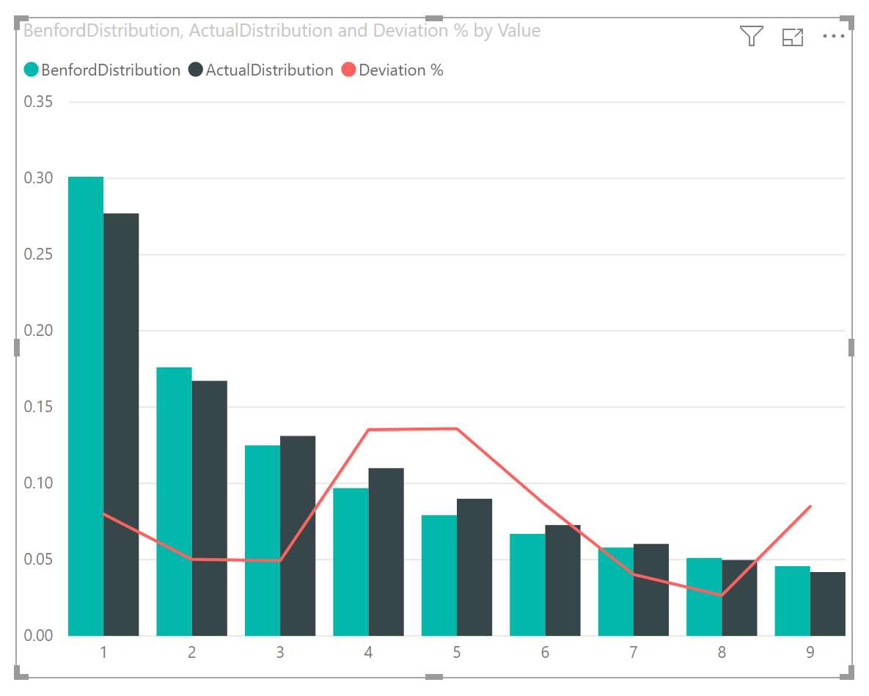Click the y-axis label 0.20
This screenshot has height=696, width=869.
(x=38, y=330)
